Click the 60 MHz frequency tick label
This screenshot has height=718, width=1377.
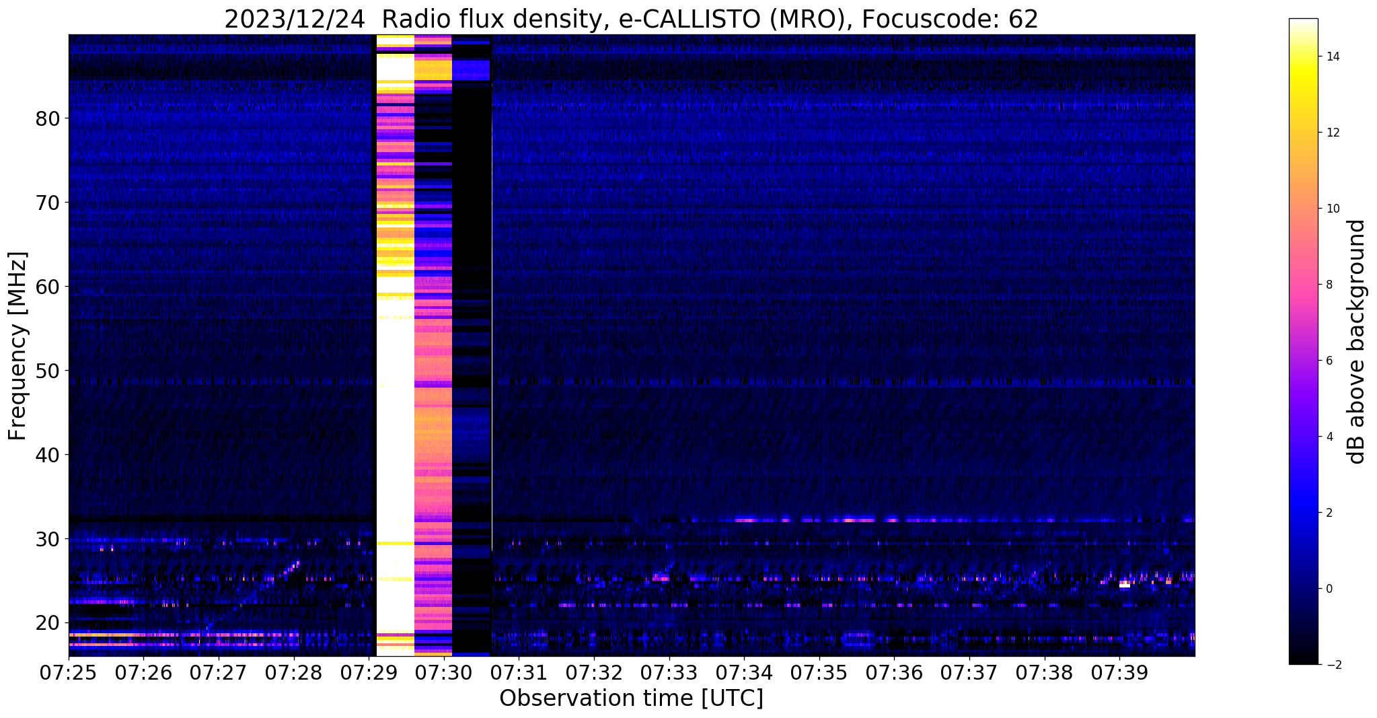[x=47, y=287]
